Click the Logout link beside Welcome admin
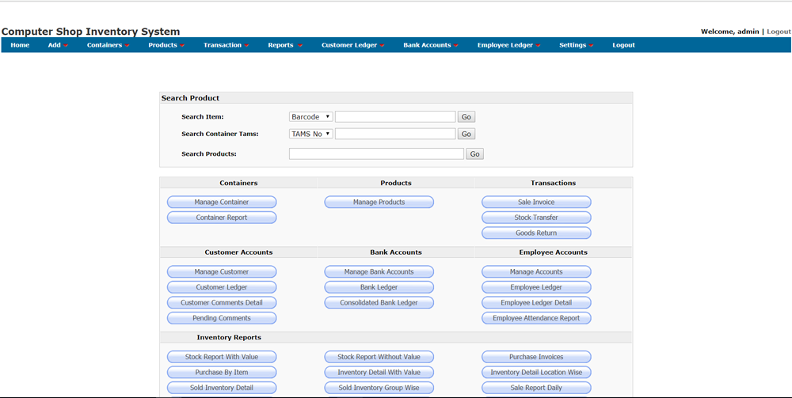The image size is (792, 398). coord(779,32)
